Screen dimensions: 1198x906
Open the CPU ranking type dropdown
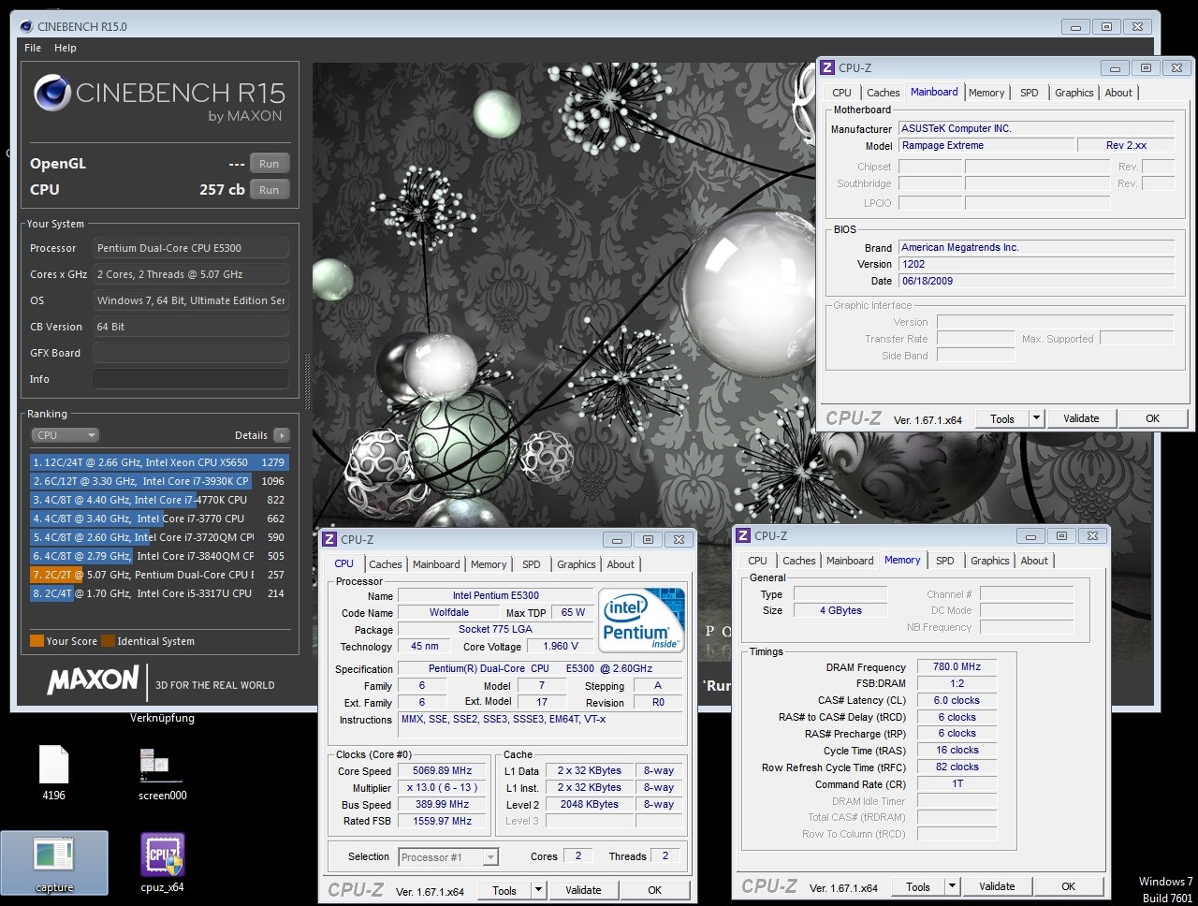pos(65,435)
